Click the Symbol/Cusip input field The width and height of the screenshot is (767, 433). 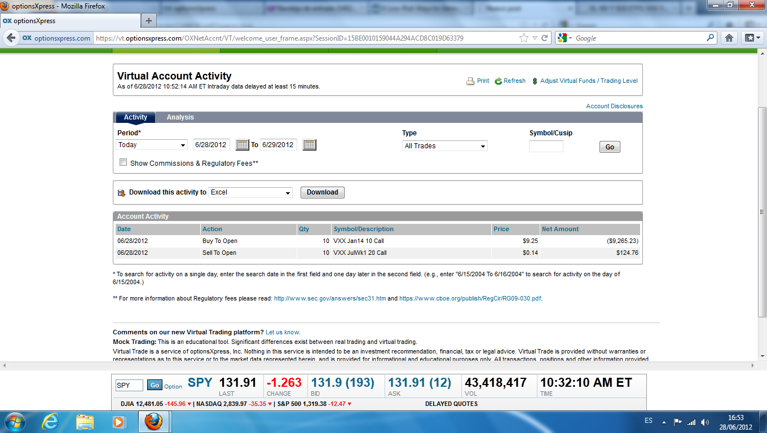(546, 147)
